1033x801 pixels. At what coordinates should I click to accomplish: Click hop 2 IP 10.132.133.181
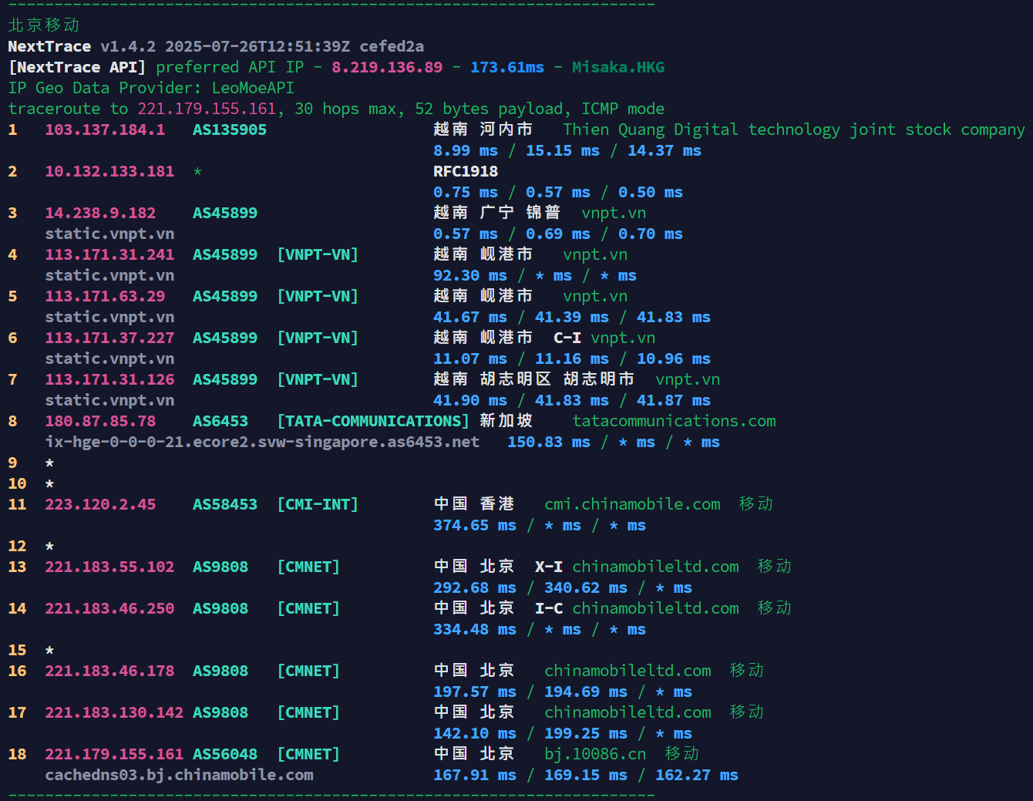point(109,171)
